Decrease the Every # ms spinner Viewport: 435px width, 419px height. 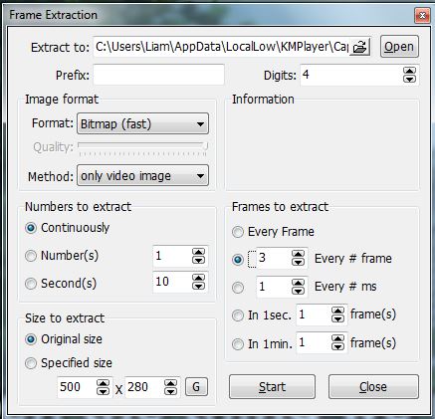pos(298,291)
